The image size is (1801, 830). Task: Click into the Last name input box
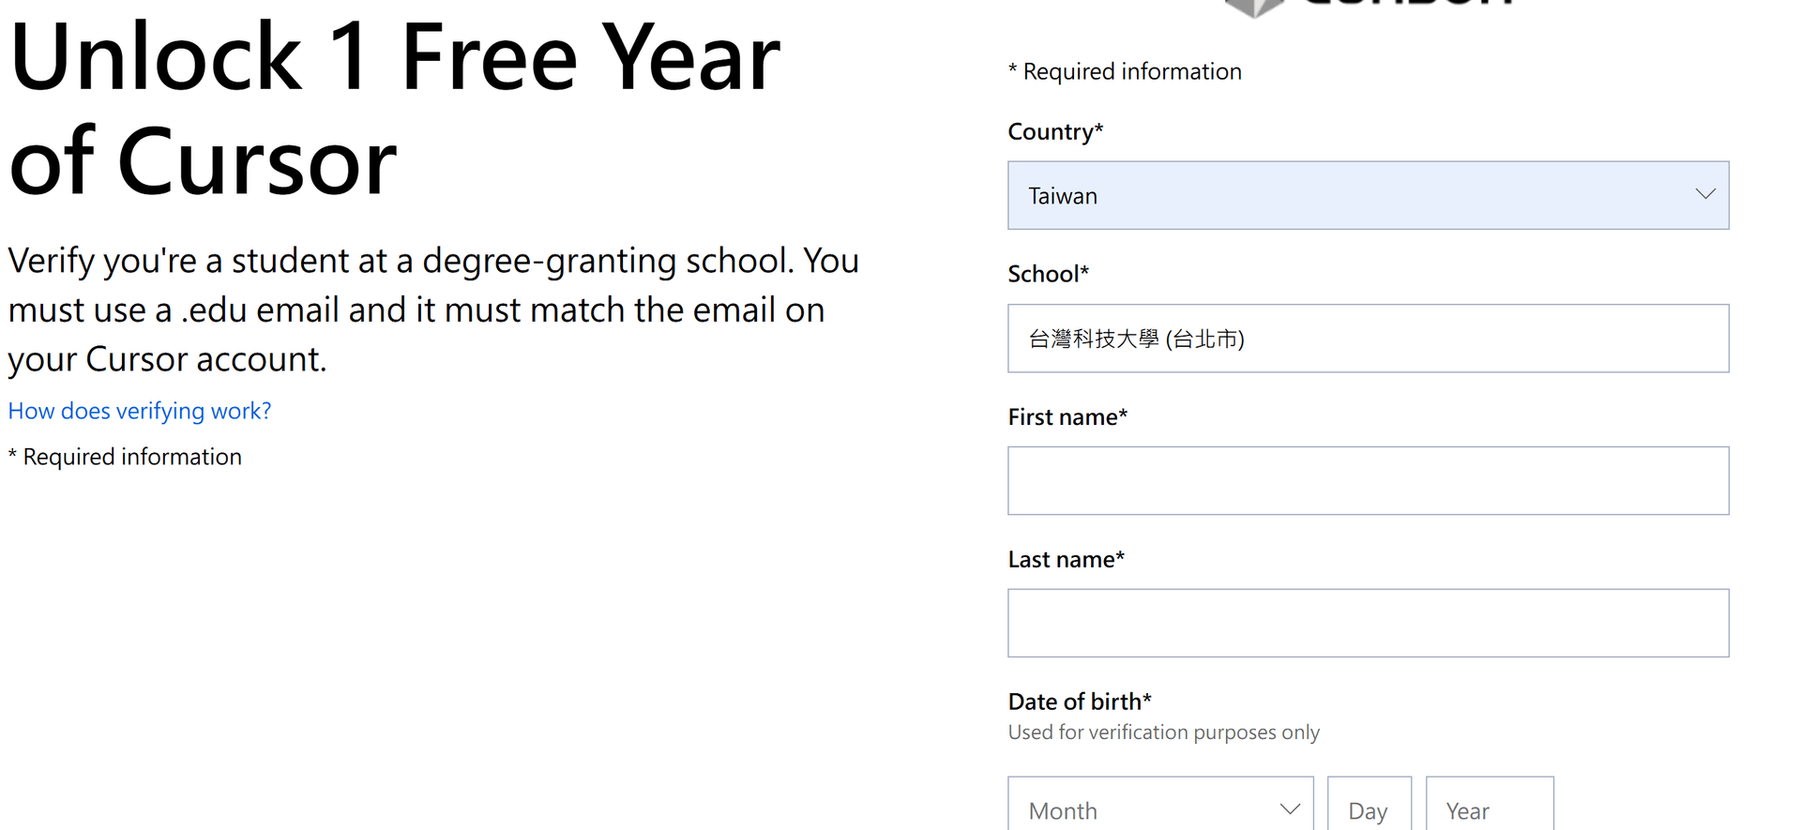coord(1369,624)
